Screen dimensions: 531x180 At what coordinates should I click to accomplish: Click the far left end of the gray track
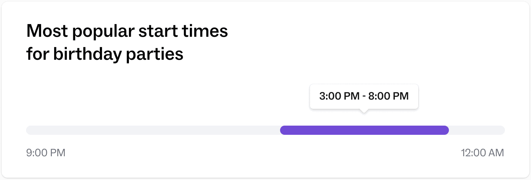click(29, 130)
